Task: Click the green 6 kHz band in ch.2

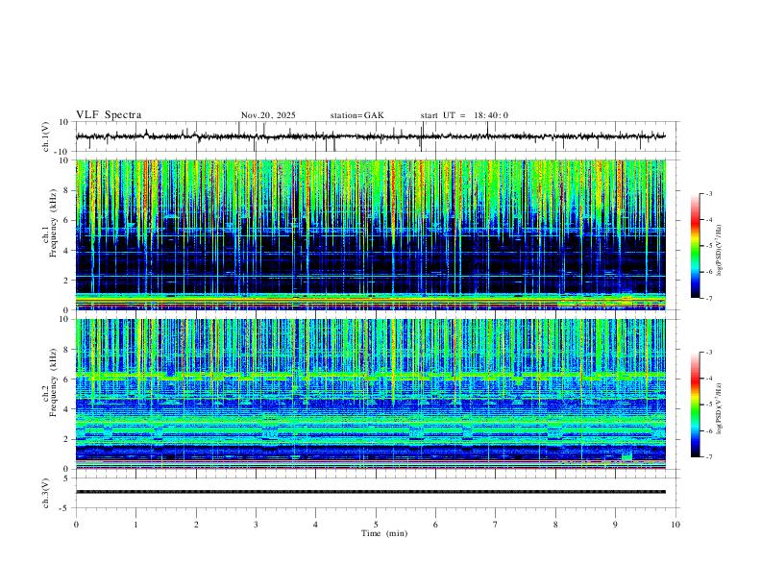Action: tap(370, 376)
